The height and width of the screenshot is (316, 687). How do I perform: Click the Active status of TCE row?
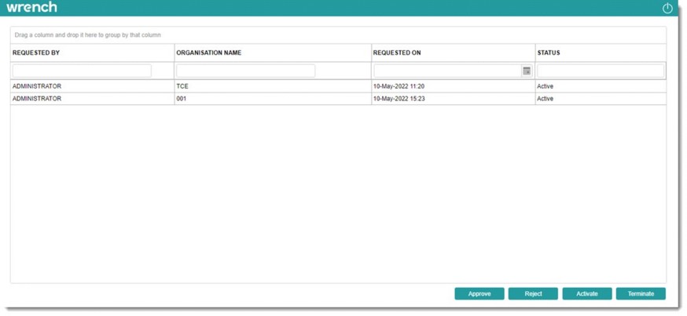click(546, 86)
